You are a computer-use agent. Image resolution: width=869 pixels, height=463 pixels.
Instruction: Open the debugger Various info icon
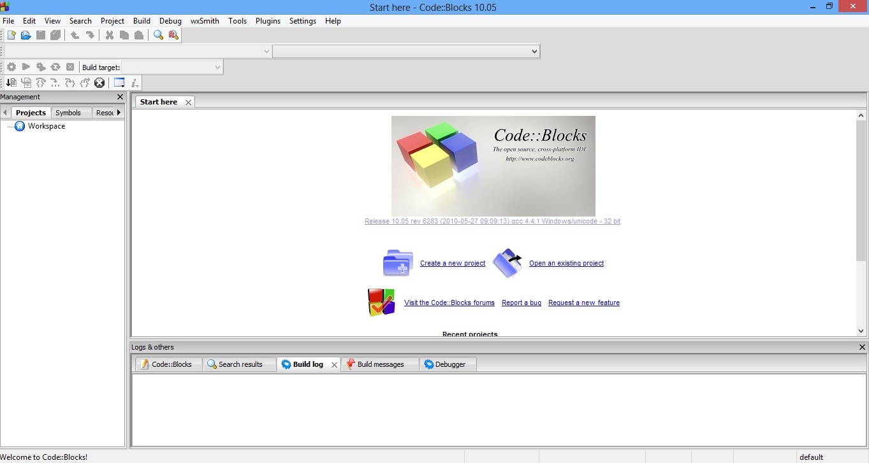(135, 83)
